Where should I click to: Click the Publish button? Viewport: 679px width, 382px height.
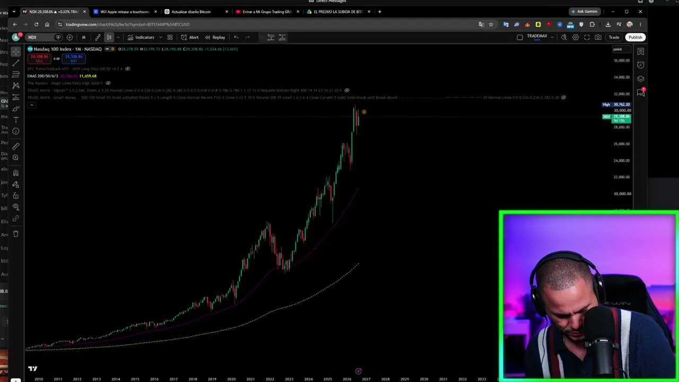(635, 37)
